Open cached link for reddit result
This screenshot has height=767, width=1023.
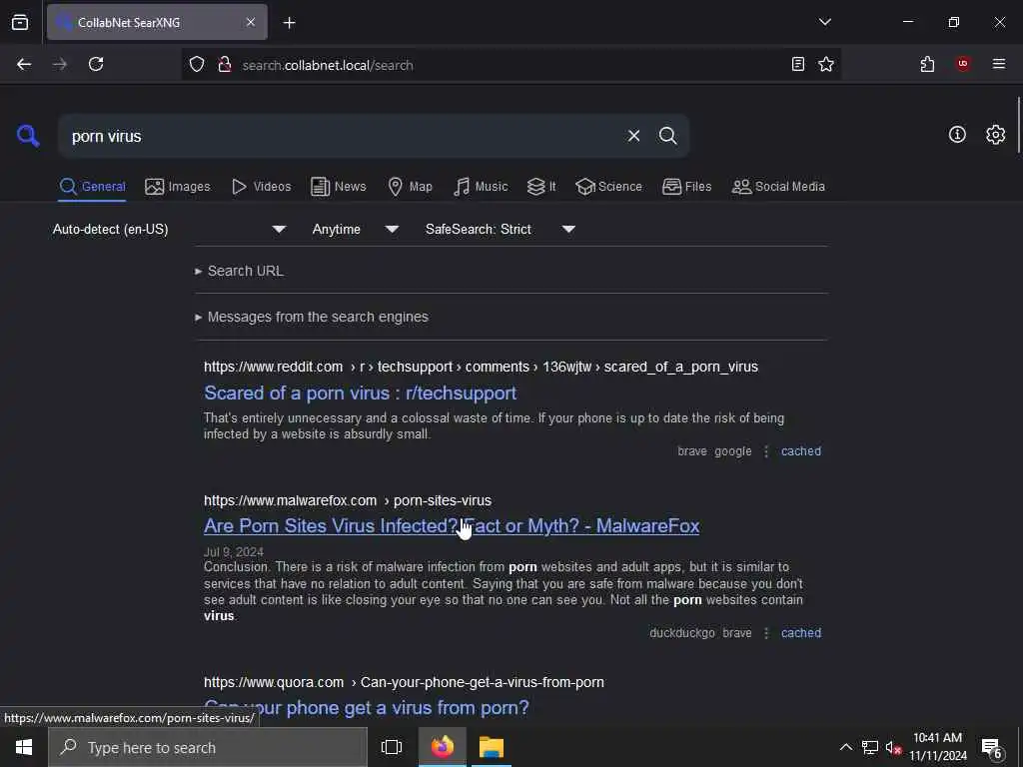click(801, 451)
